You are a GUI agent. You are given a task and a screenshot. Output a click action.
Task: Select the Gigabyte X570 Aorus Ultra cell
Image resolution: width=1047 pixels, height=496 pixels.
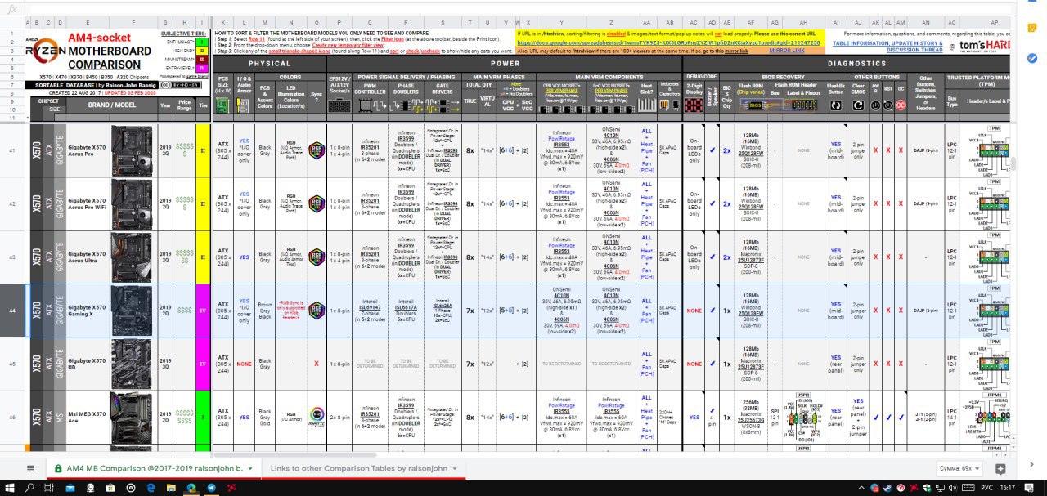[88, 257]
